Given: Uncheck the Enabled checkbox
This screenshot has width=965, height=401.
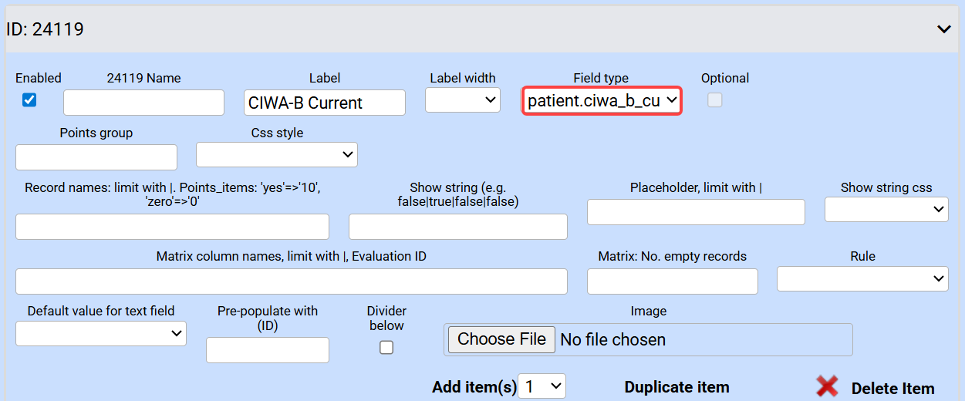Looking at the screenshot, I should [29, 99].
